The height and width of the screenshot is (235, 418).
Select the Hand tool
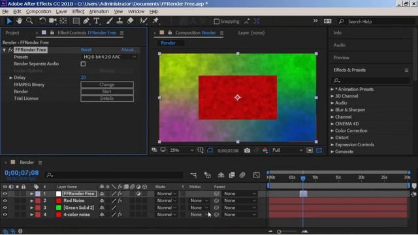click(19, 21)
